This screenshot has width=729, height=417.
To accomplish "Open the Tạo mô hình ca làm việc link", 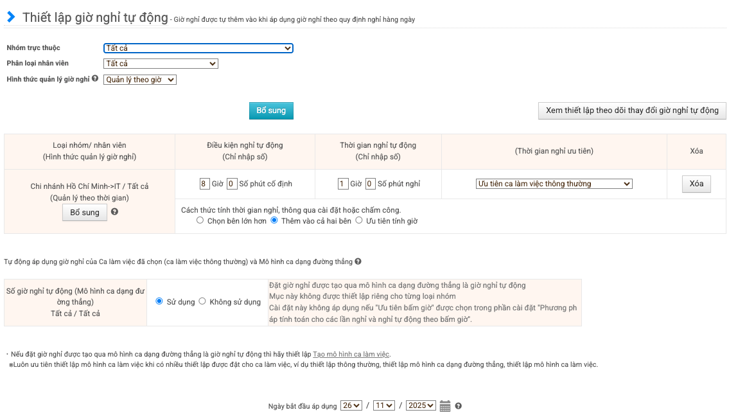I will tap(351, 354).
